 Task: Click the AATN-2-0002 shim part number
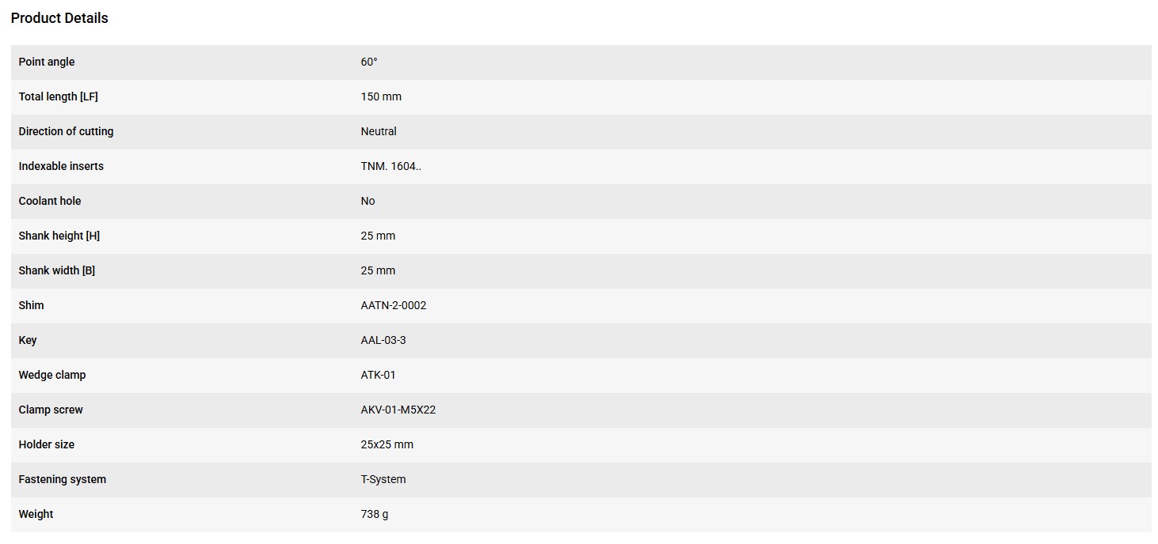coord(394,305)
